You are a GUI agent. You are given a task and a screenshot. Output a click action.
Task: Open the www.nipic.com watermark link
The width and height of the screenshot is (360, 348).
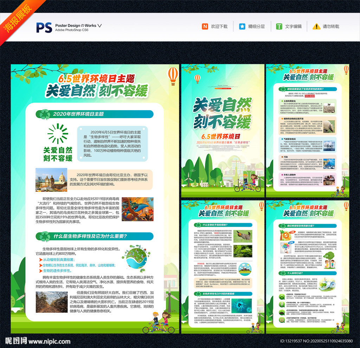tap(50, 341)
